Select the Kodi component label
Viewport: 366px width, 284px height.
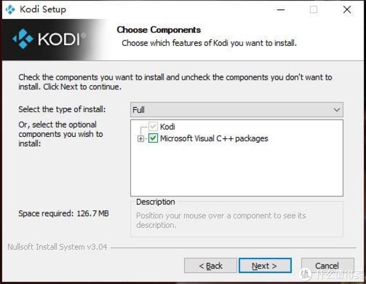tap(167, 127)
